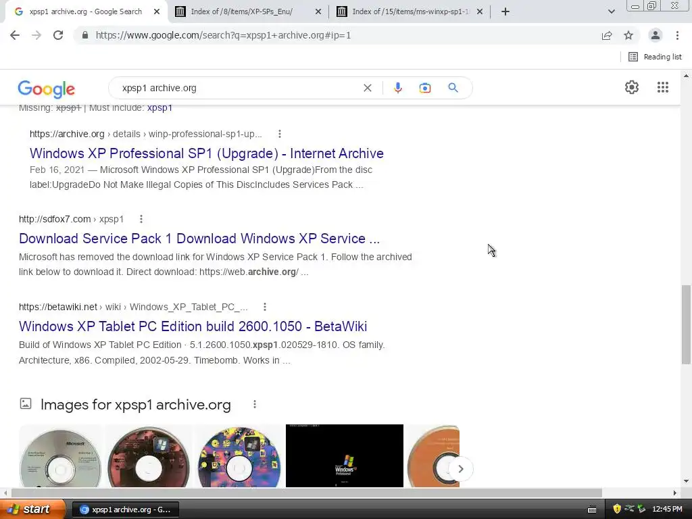
Task: Open the red-brown disc thumbnail
Action: (x=148, y=456)
